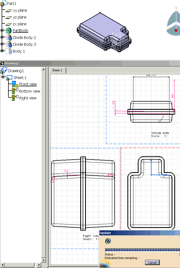
Task: Click the PartBody gear icon
Action: tap(9, 31)
